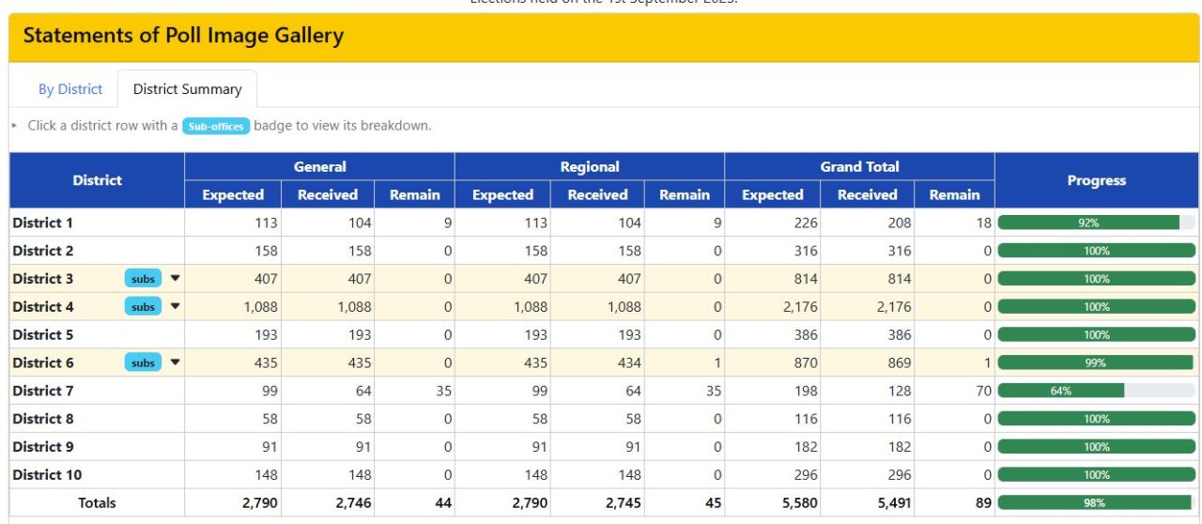Click the Progress column header
Viewport: 1202px width, 524px height.
(x=1096, y=180)
